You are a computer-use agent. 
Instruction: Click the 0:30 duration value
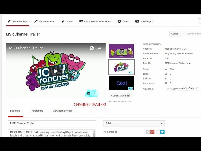click(x=167, y=59)
